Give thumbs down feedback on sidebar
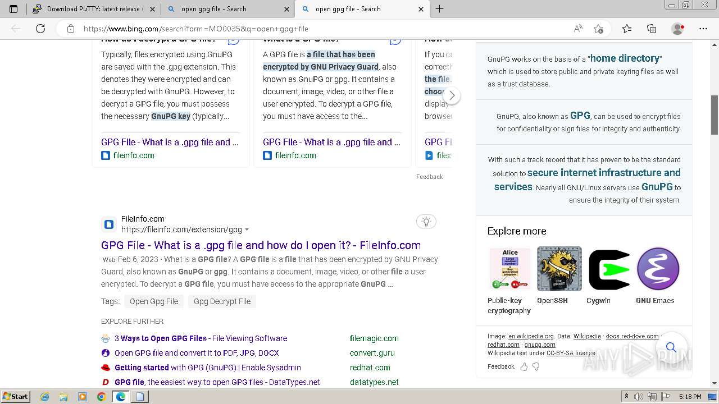 coord(536,366)
